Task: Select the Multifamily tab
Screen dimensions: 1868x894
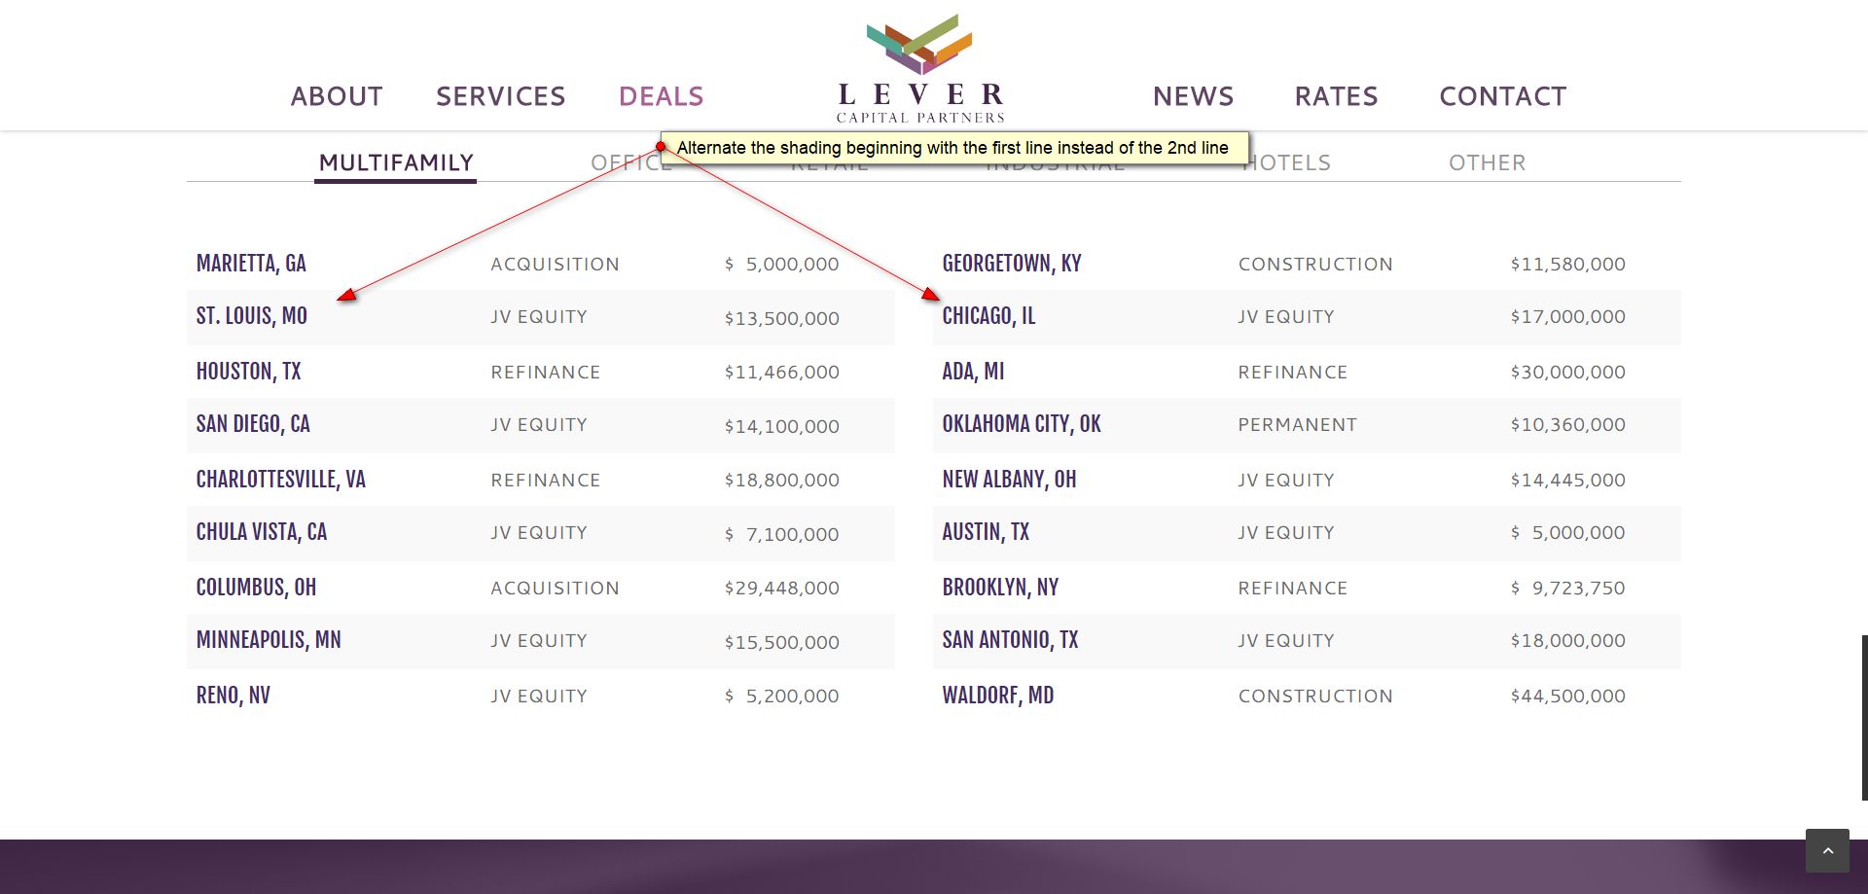Action: [x=396, y=162]
